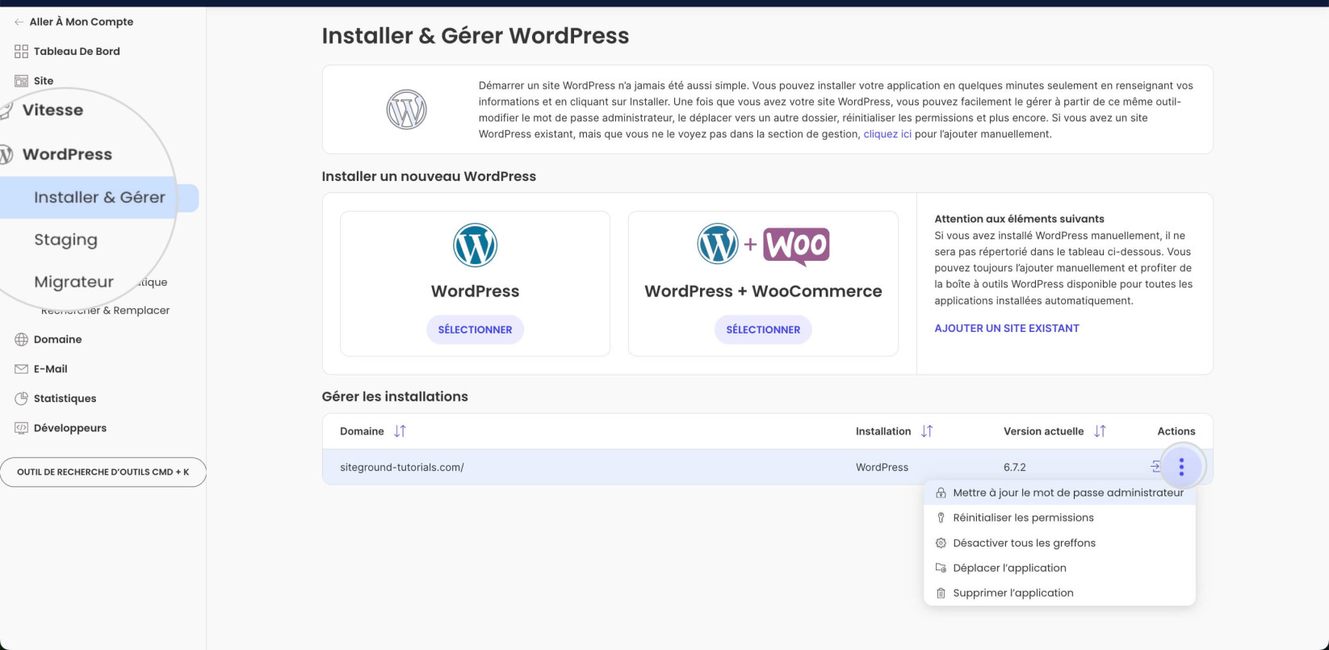This screenshot has width=1329, height=650.
Task: Follow the 'cliquez ici' link
Action: 887,134
